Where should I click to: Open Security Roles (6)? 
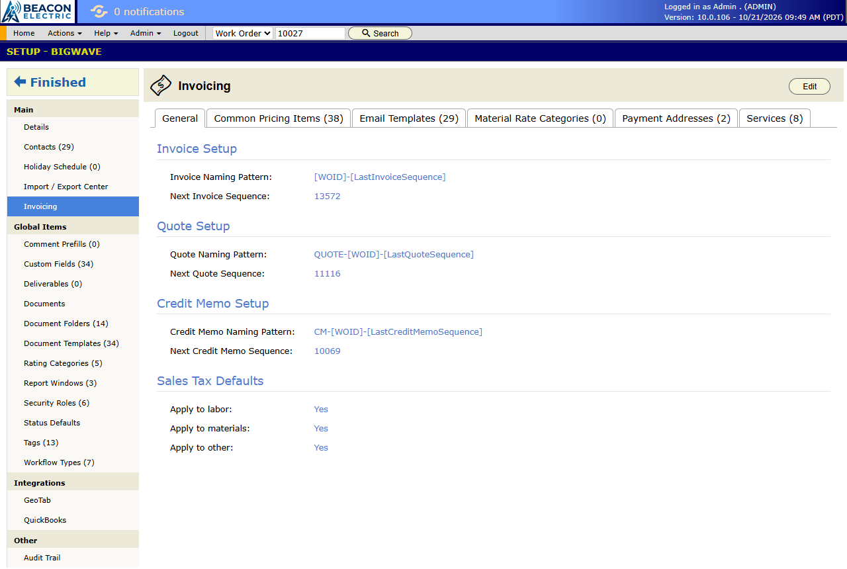[x=73, y=403]
